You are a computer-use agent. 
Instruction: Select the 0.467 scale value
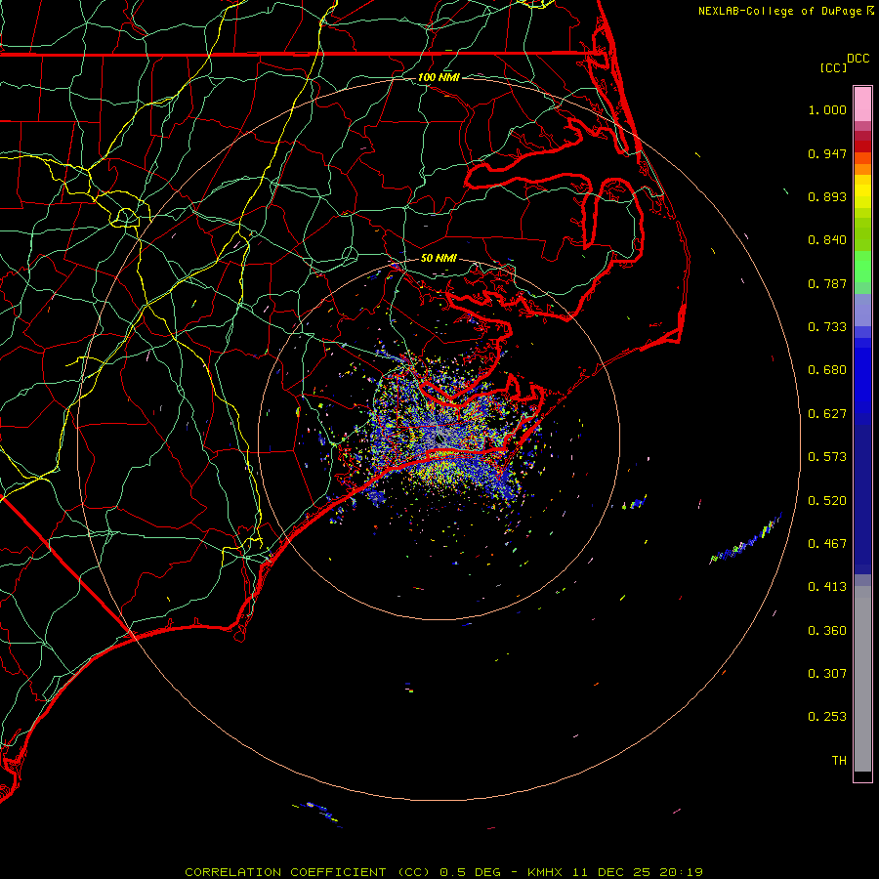(827, 544)
